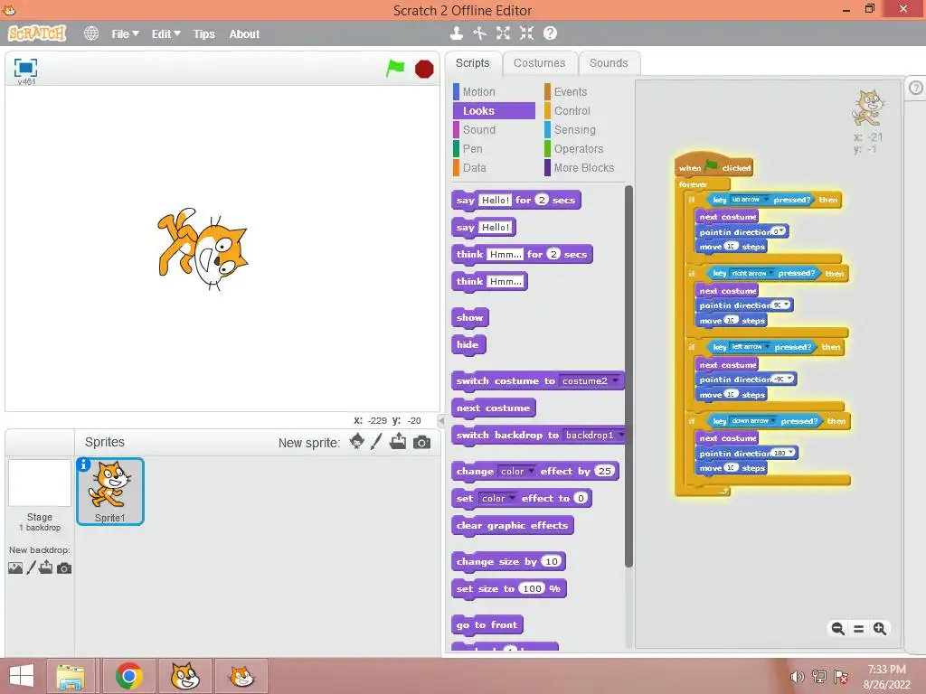Open left arrow key dropdown in script
Image resolution: width=926 pixels, height=694 pixels.
tap(750, 347)
